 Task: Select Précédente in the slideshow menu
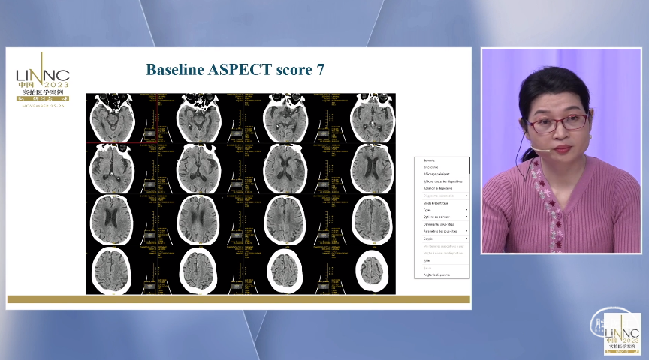pos(430,167)
